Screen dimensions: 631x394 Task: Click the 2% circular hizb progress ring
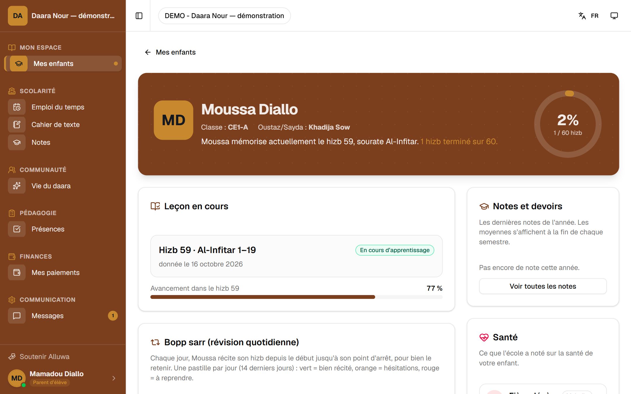568,124
